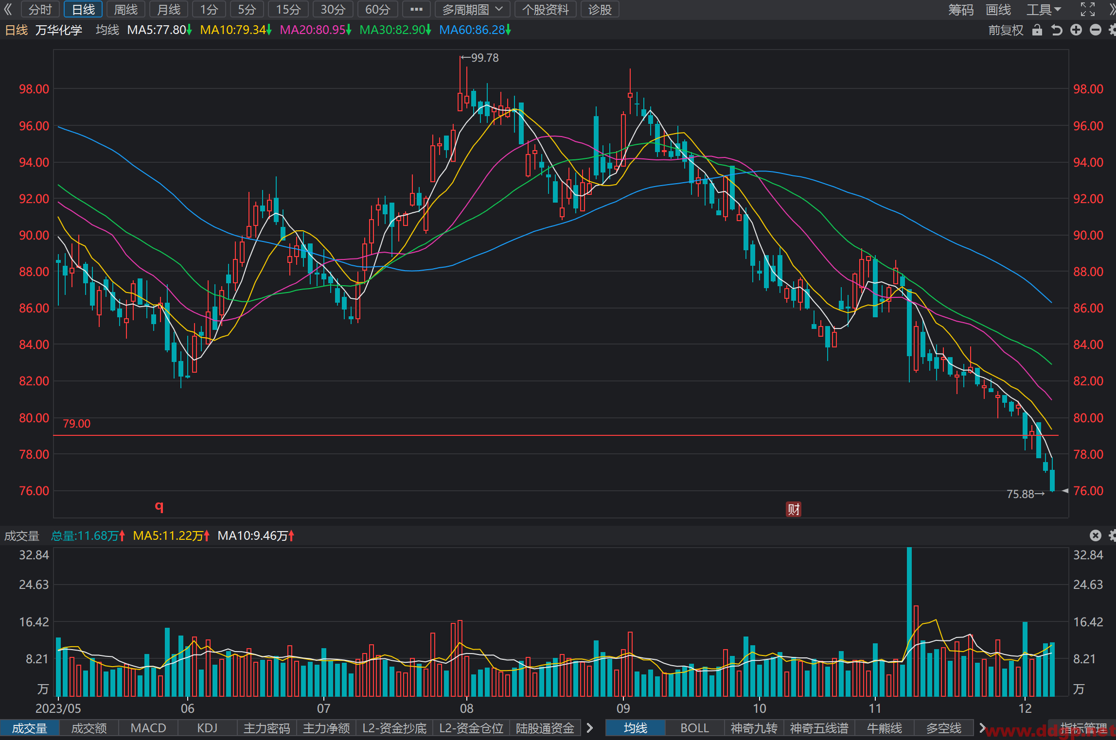Click the undo arrow icon in chart toolbar
The height and width of the screenshot is (740, 1116).
(1056, 30)
